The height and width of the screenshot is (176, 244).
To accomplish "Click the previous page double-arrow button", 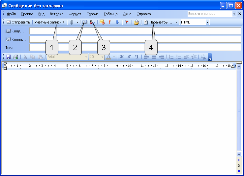I will pos(239,160).
